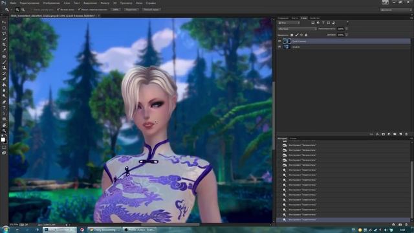414x233 pixels.
Task: Toggle lock image pixels brush icon
Action: [x=297, y=35]
